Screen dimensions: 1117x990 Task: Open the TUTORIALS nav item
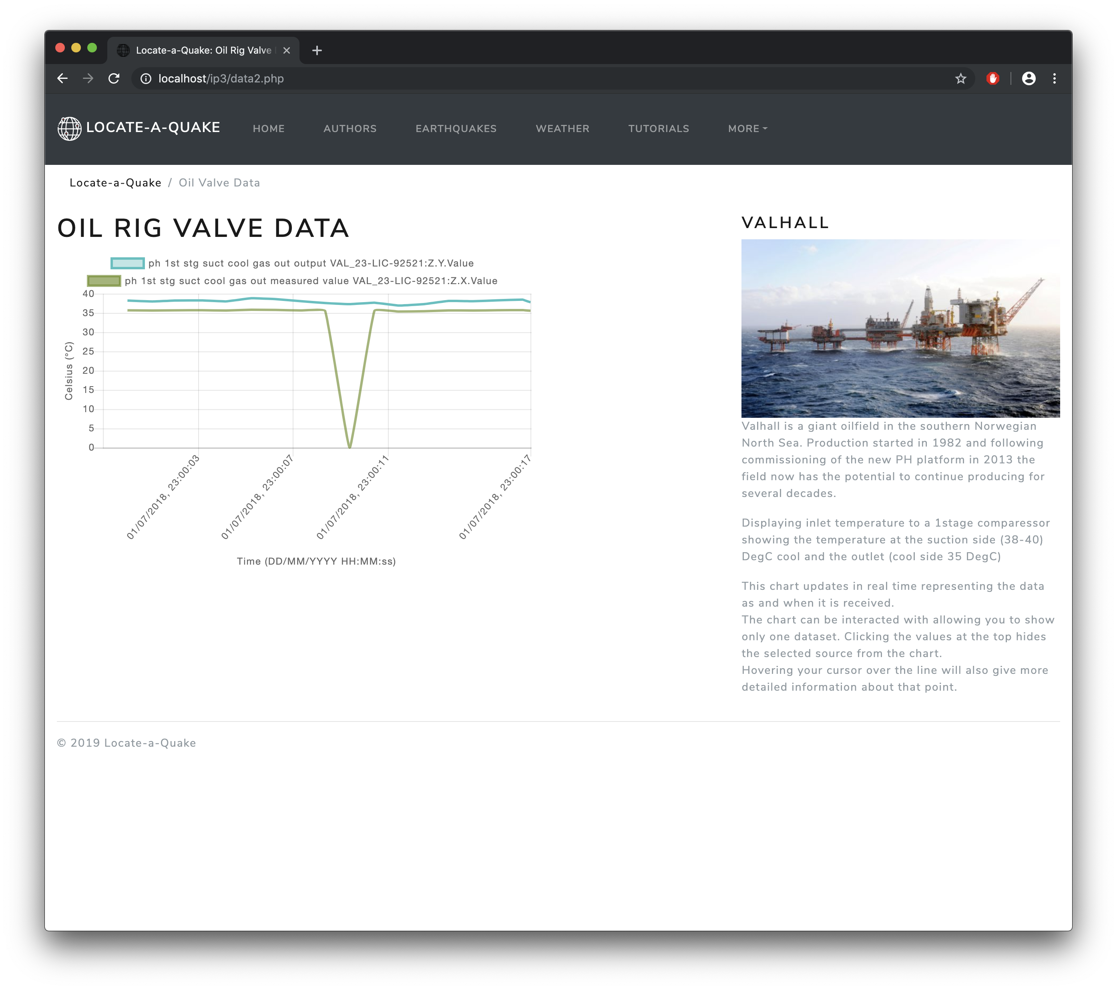tap(659, 129)
